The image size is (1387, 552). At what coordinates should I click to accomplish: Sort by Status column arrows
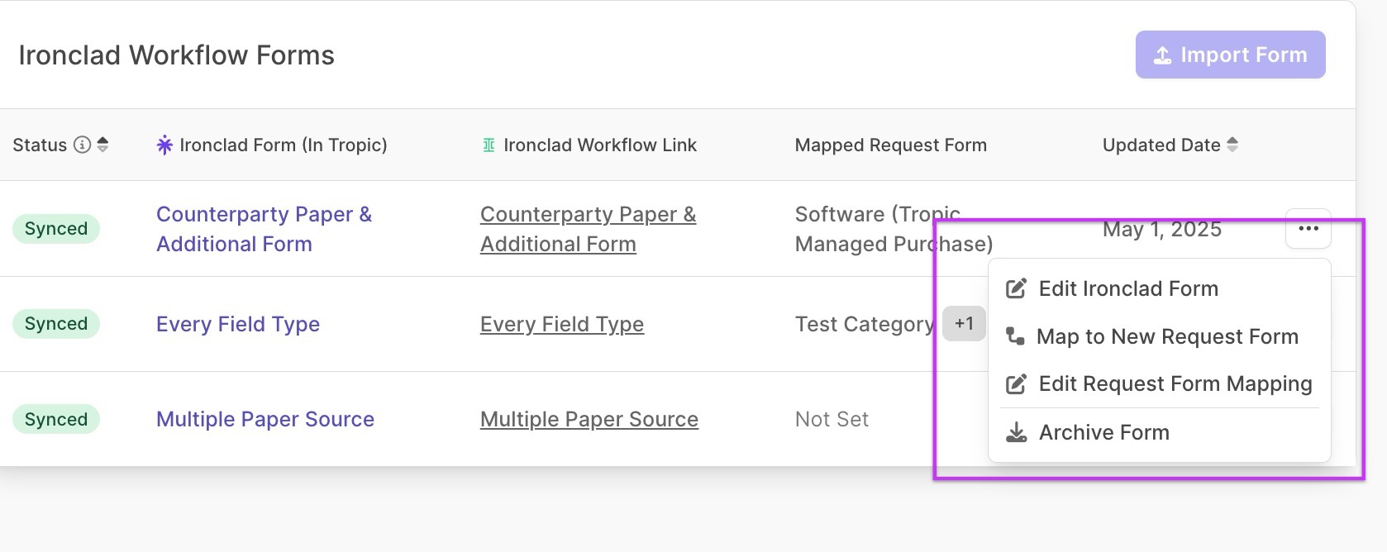tap(102, 145)
